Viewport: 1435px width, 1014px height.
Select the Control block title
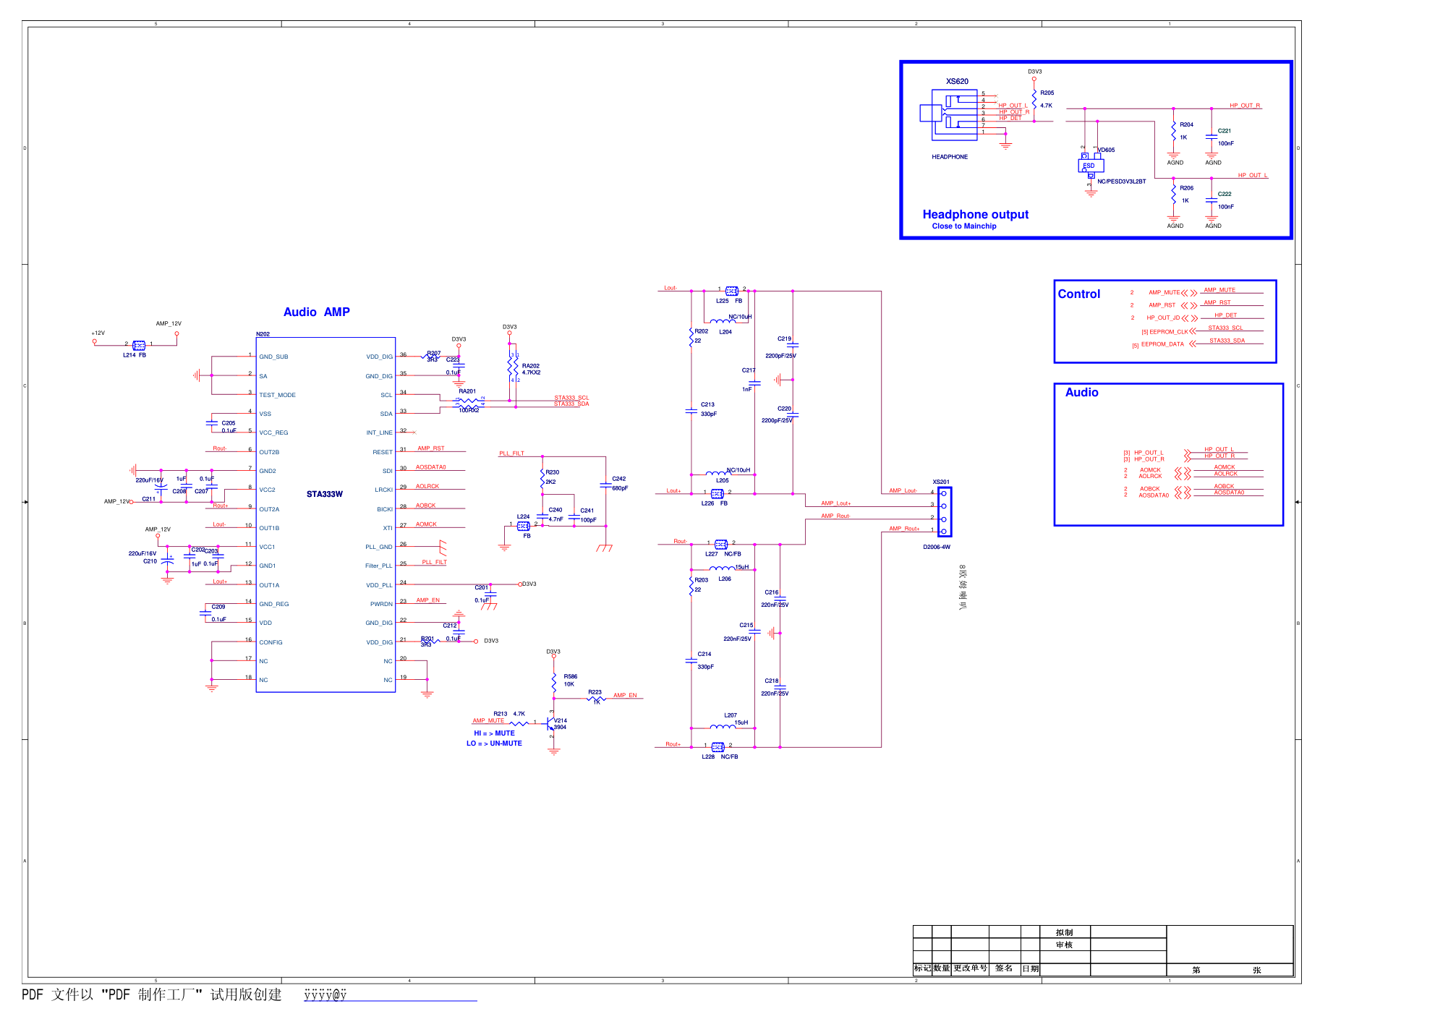1078,294
